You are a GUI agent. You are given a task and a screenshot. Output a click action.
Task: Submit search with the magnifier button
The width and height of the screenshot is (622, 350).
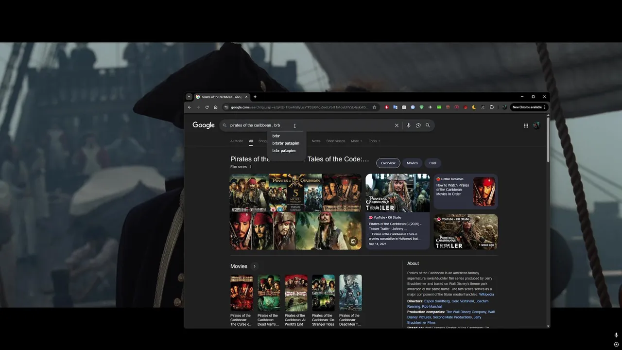coord(428,125)
